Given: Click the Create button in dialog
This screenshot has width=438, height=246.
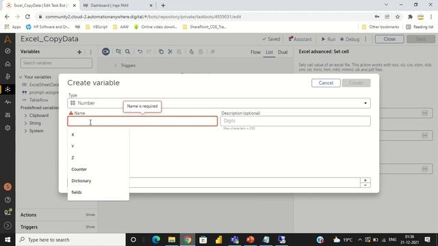Looking at the screenshot, I should click(356, 83).
